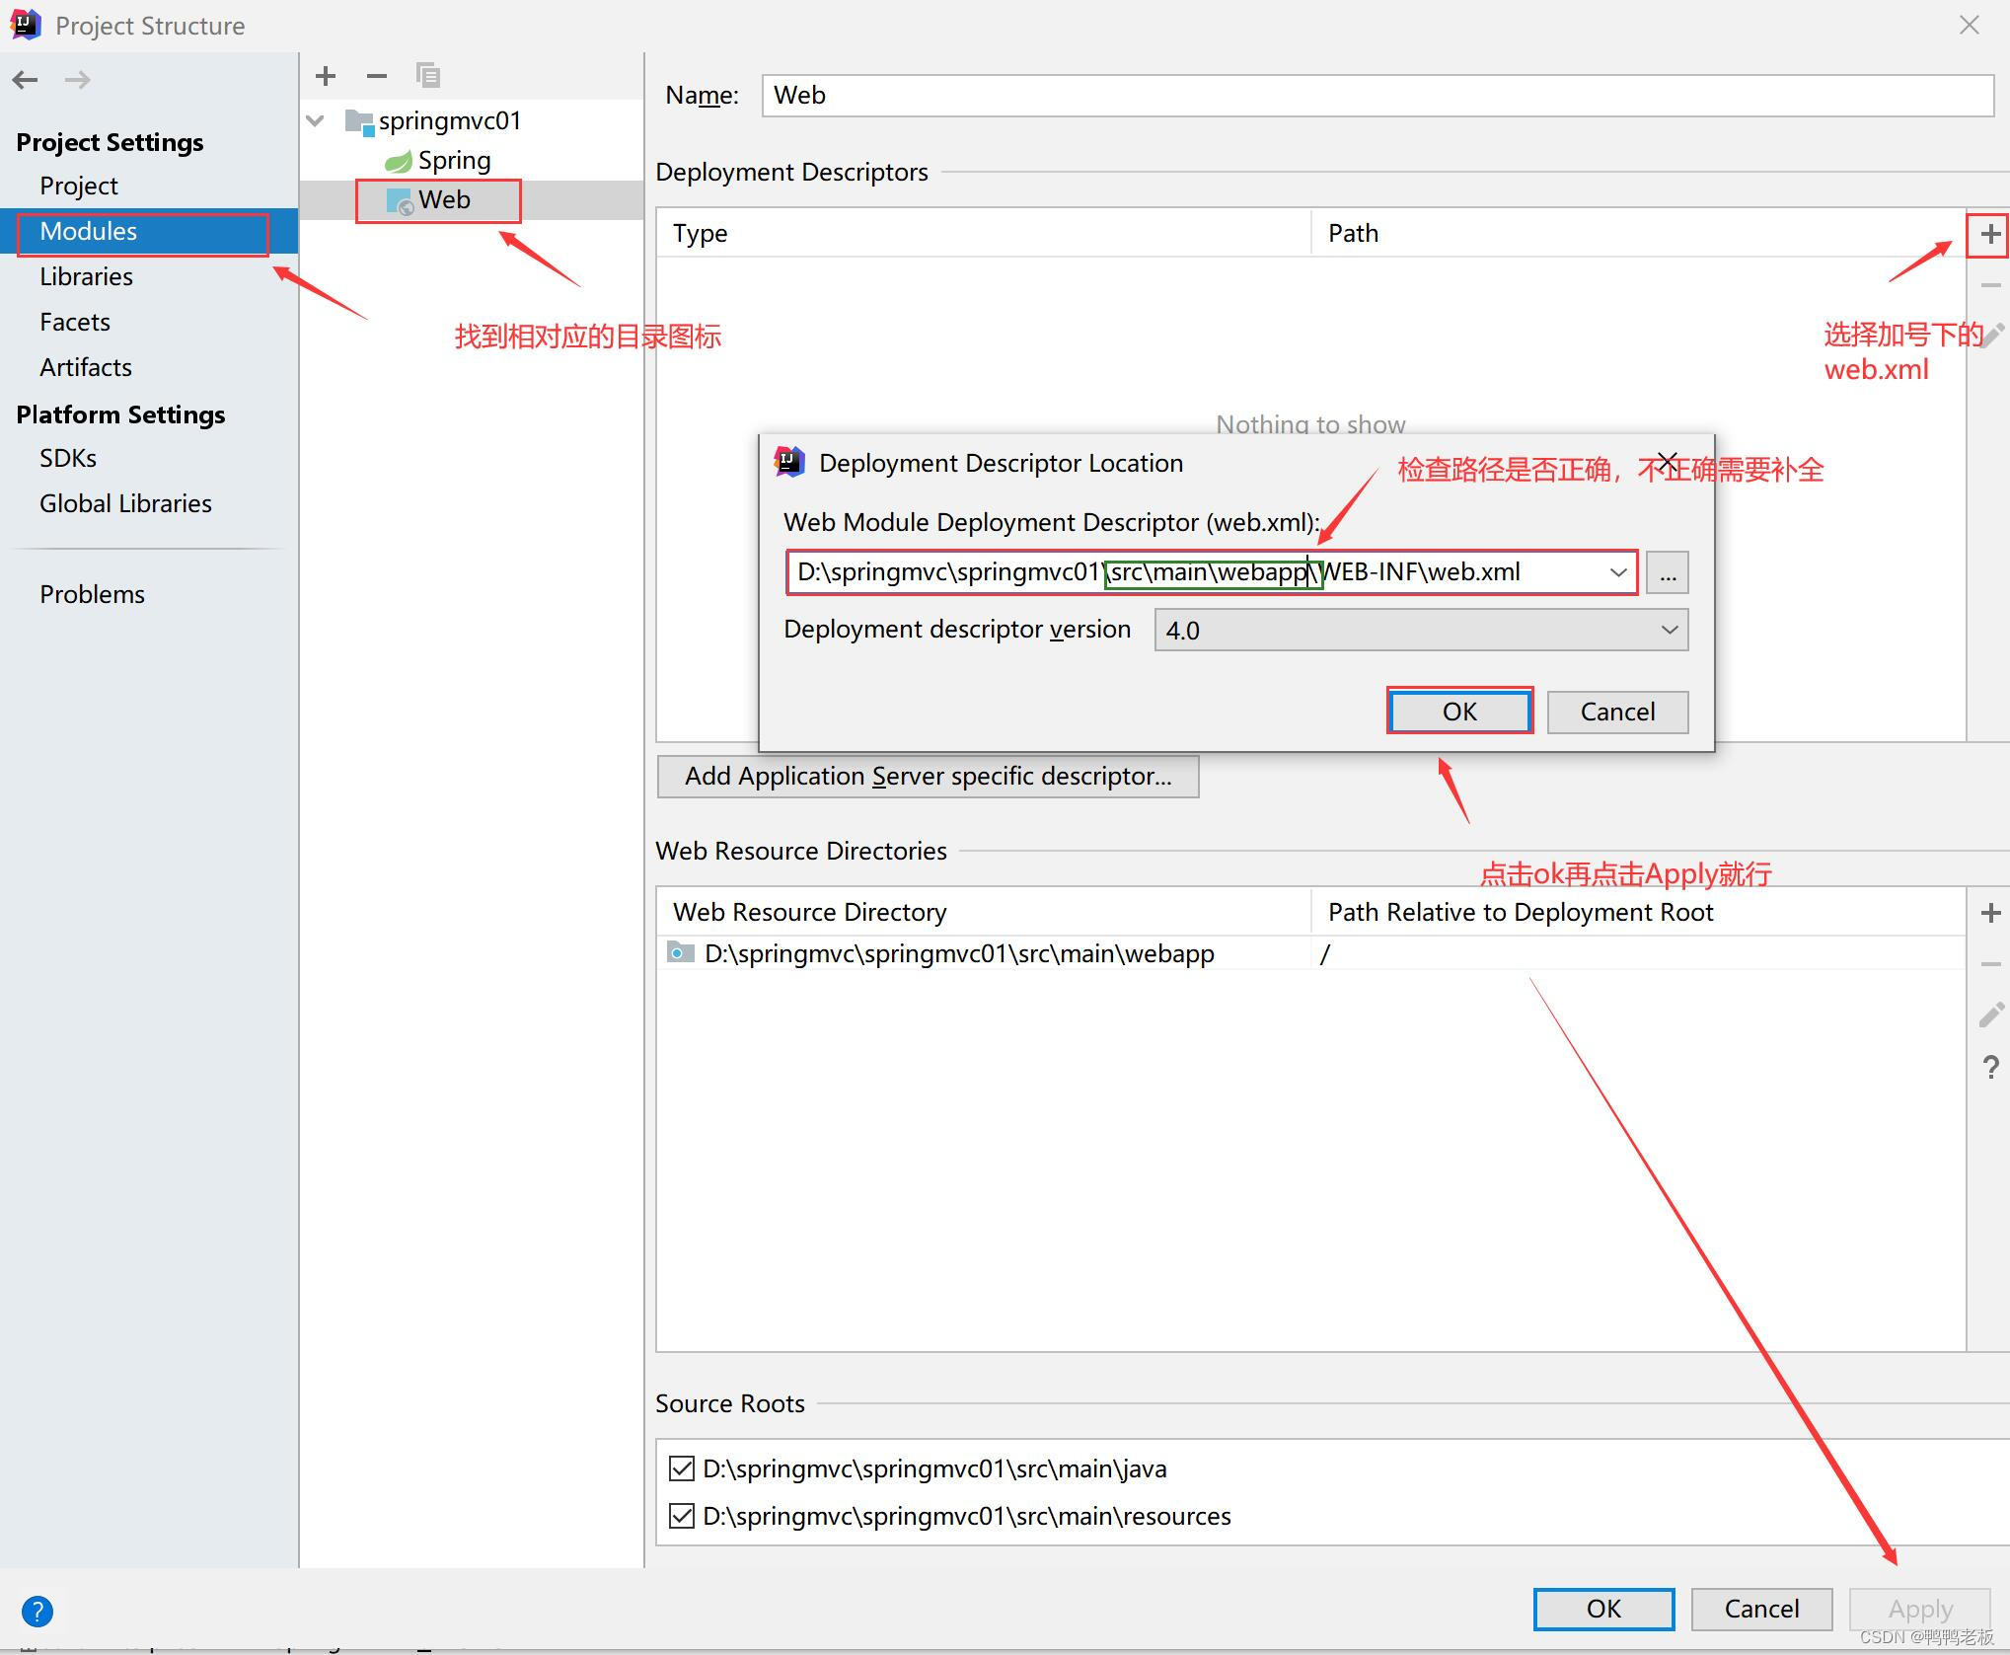Image resolution: width=2010 pixels, height=1655 pixels.
Task: Select Libraries in Project Settings
Action: pyautogui.click(x=86, y=277)
